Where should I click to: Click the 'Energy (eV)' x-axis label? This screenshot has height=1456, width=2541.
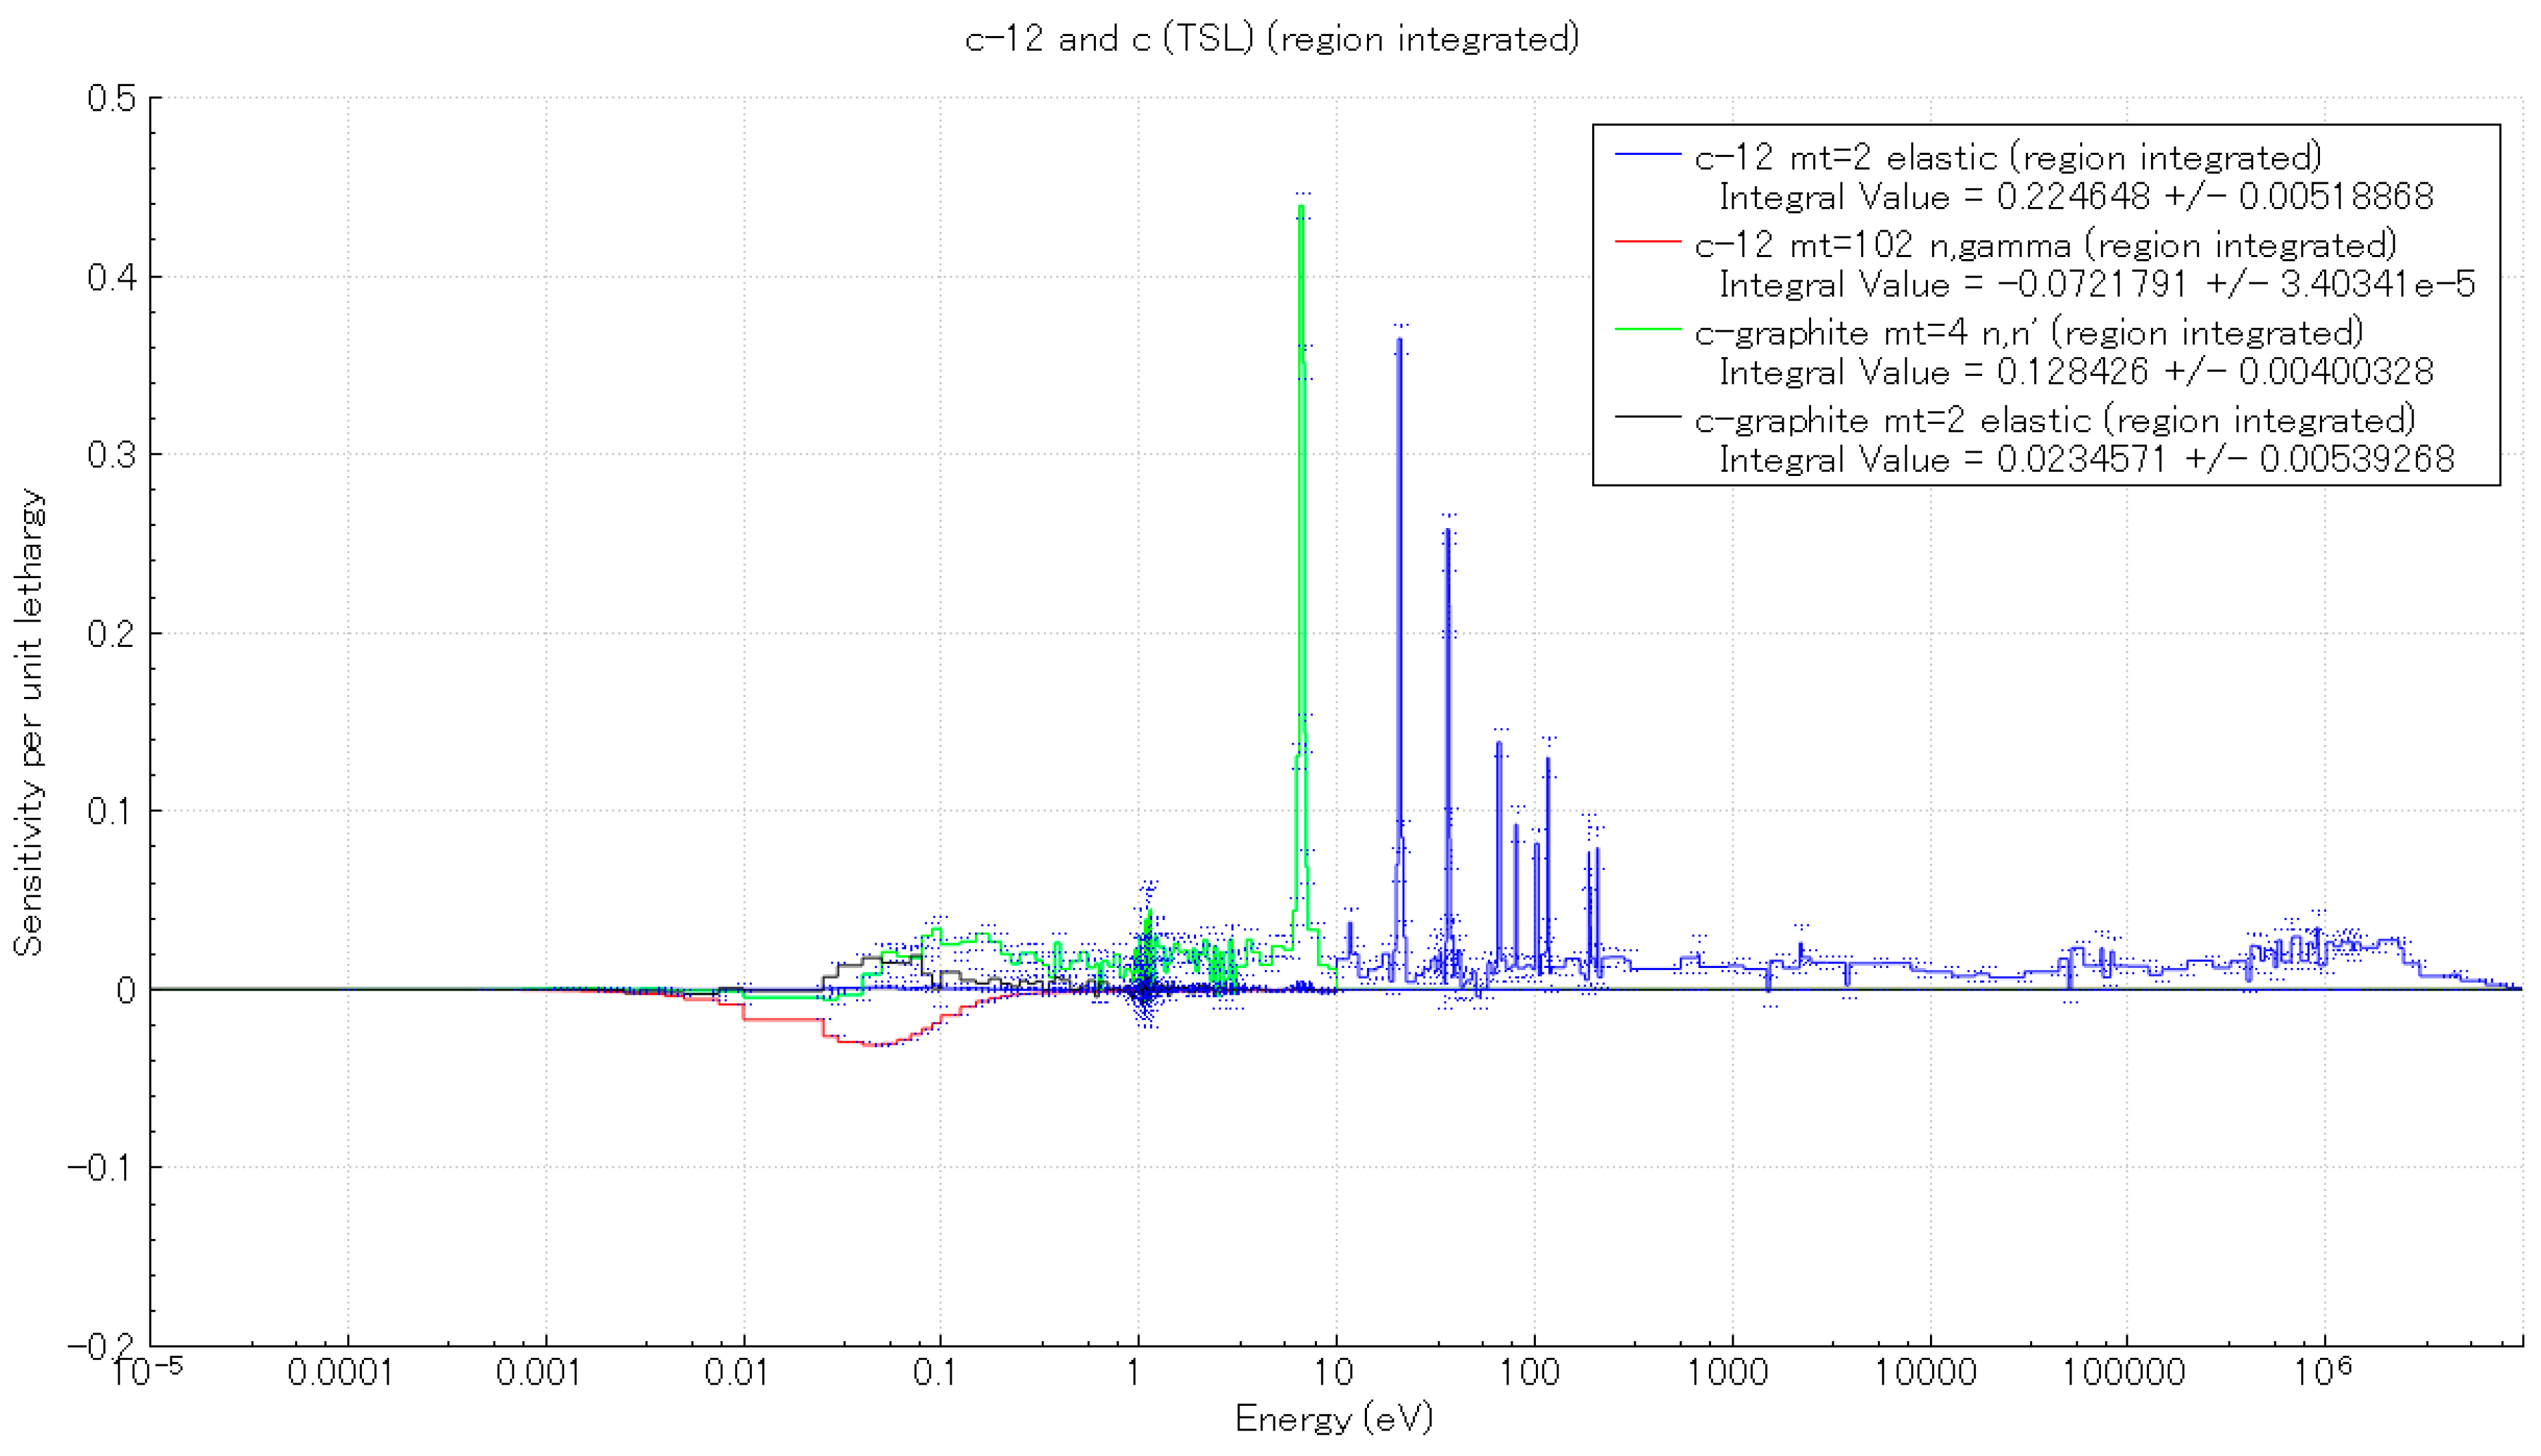1334,1418
